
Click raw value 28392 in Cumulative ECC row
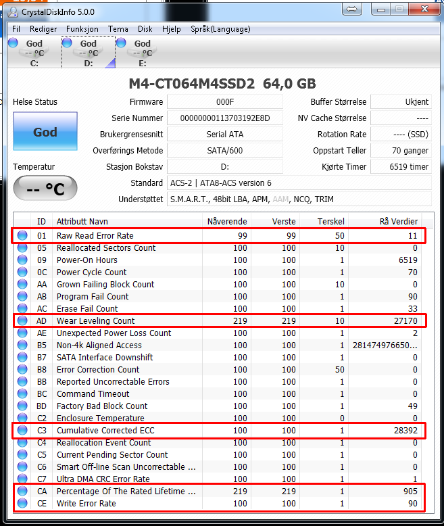click(405, 431)
